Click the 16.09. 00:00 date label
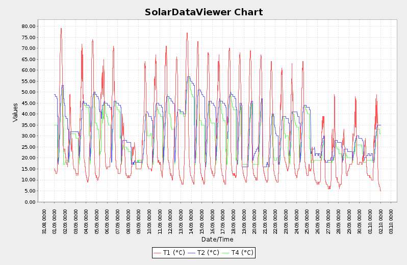 [x=212, y=222]
